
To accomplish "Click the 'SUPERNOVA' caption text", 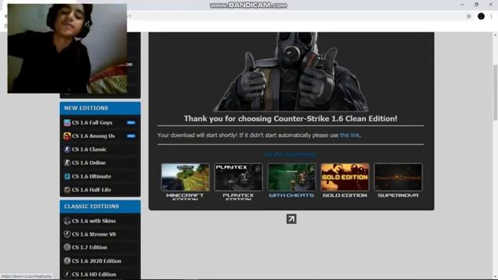I will click(398, 195).
